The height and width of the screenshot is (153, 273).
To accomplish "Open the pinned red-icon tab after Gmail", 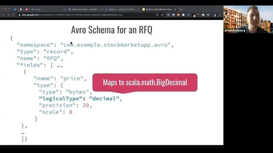I will 26,9.
